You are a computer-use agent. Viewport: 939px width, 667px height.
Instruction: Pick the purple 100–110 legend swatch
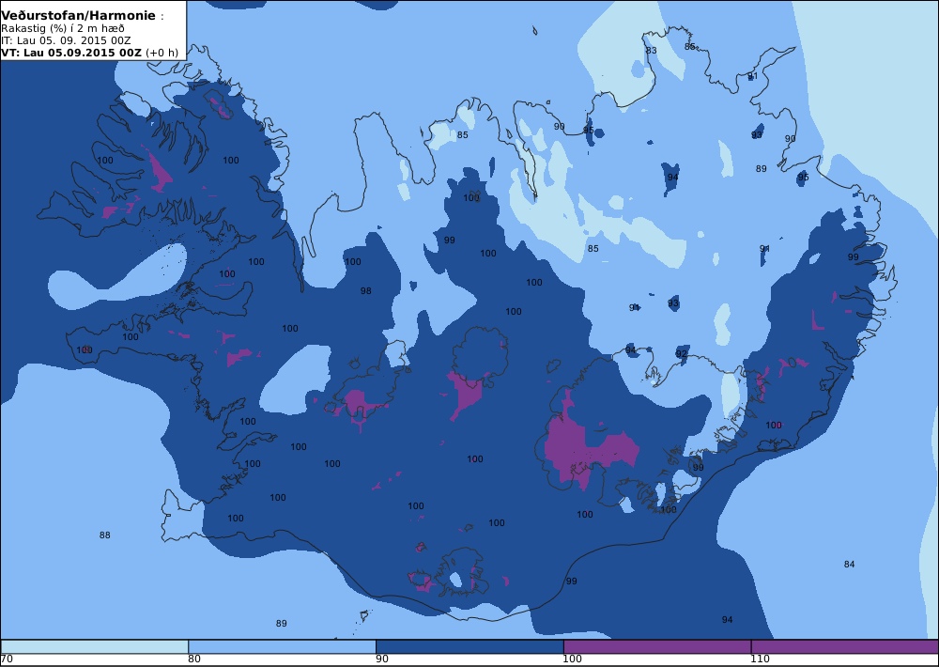coord(657,646)
